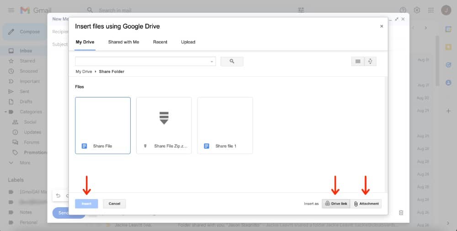Open Gmail support help icon

[x=403, y=10]
